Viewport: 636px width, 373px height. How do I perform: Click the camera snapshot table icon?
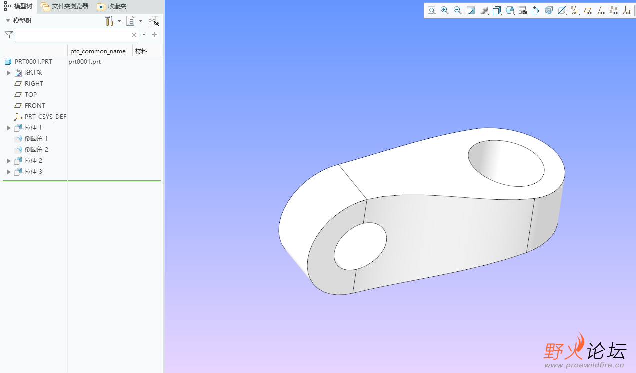tap(523, 10)
